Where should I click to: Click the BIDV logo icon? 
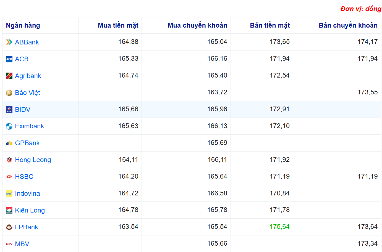point(9,110)
